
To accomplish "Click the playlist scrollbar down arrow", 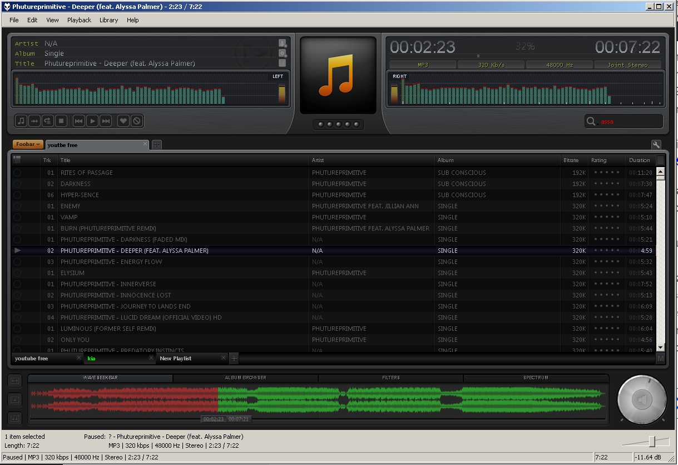I will click(660, 347).
